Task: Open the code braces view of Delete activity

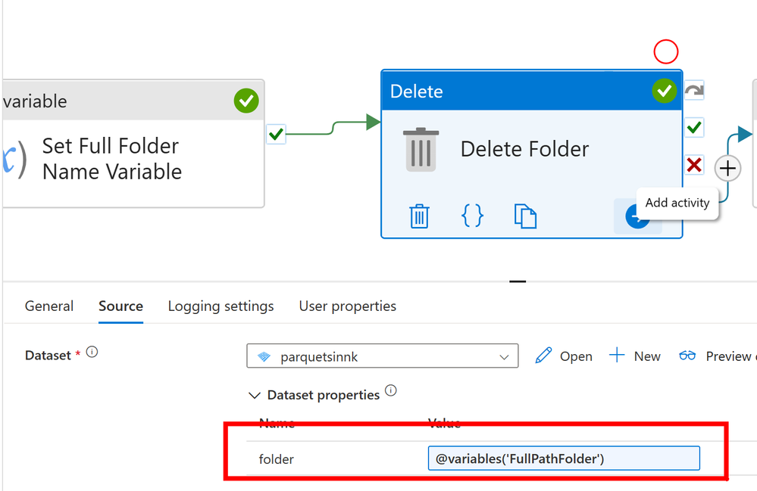Action: tap(472, 216)
